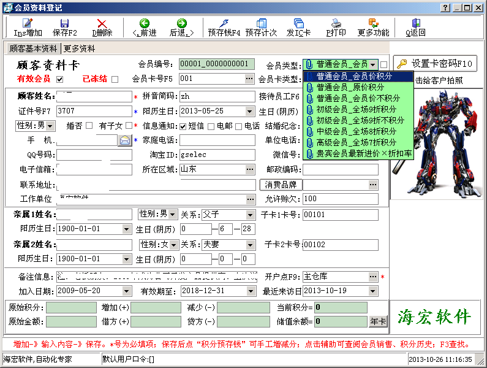Click the 子卡1卡号 input field
The width and height of the screenshot is (487, 368).
341,215
